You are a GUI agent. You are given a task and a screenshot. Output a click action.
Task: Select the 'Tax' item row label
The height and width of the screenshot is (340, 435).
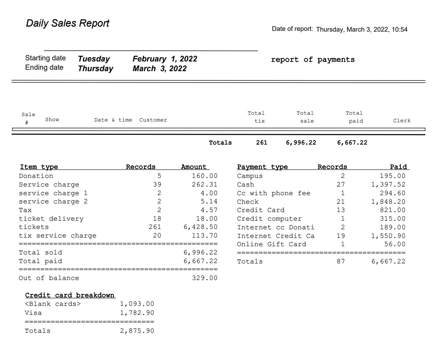(x=25, y=210)
